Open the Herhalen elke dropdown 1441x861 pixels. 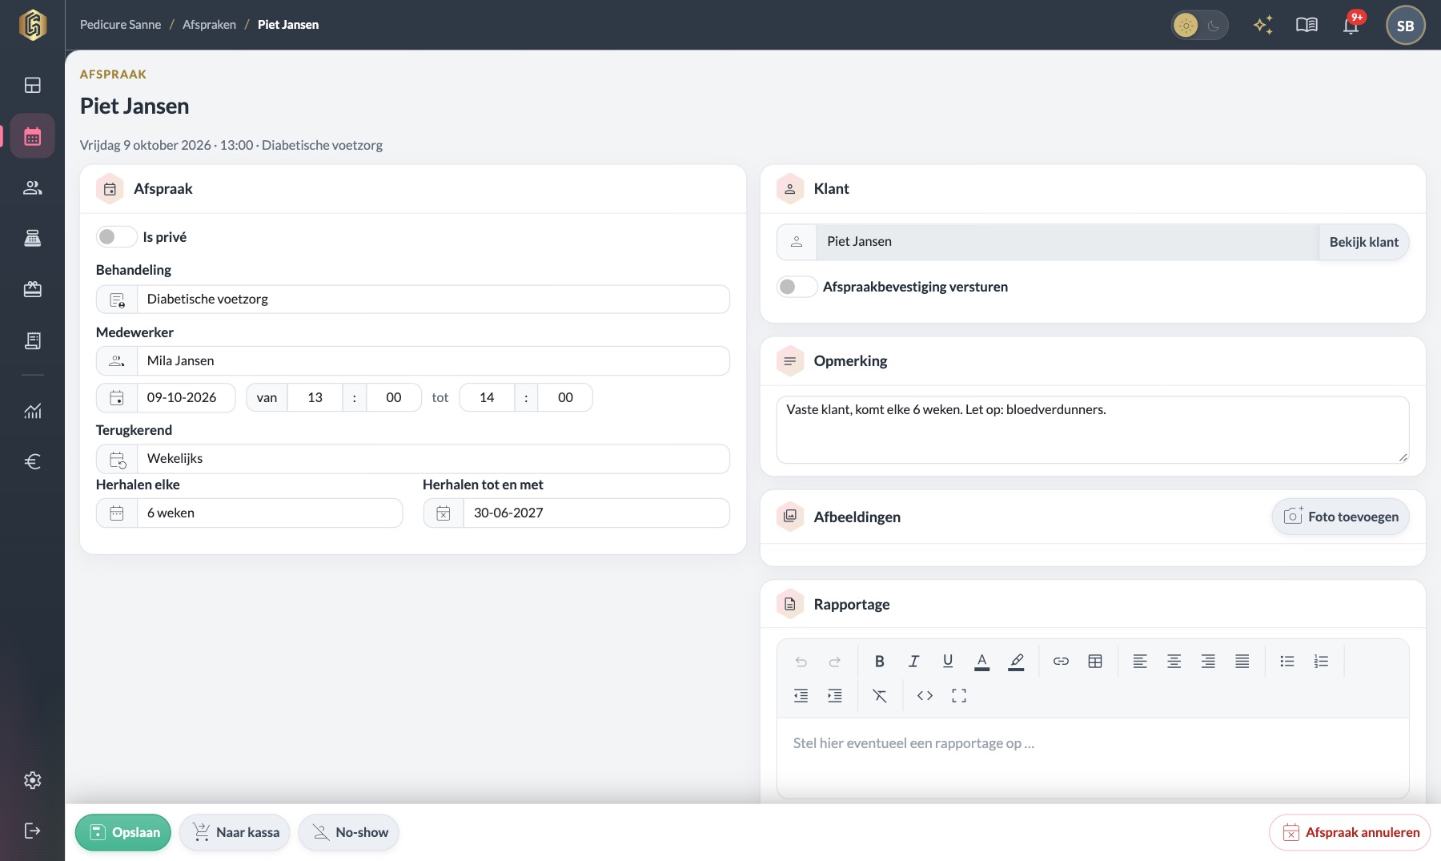[249, 513]
